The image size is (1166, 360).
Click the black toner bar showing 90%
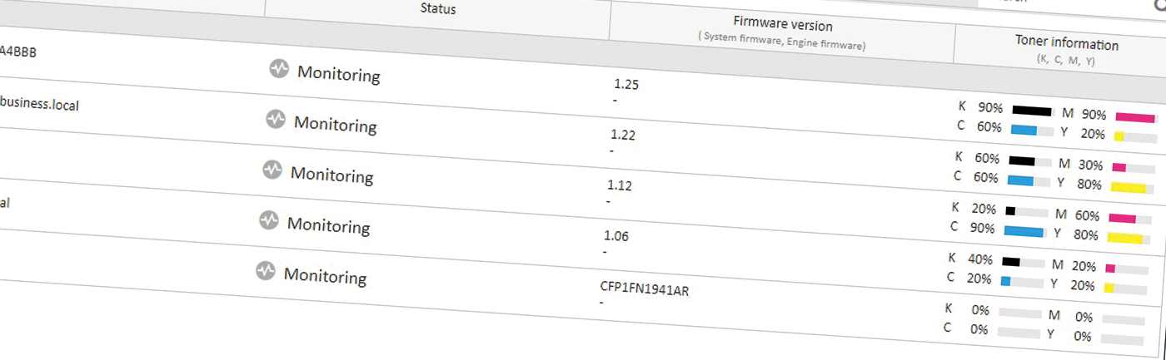pos(1032,111)
